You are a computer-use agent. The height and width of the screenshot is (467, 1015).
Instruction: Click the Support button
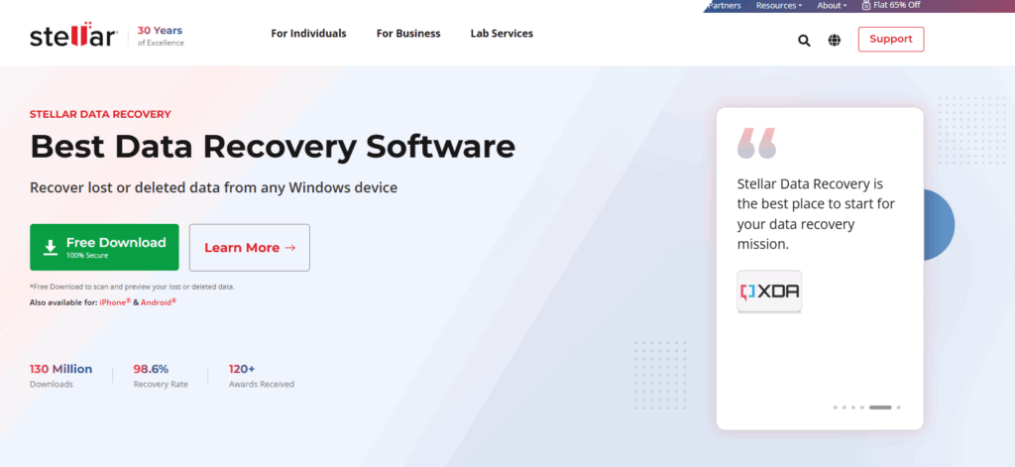pyautogui.click(x=891, y=40)
